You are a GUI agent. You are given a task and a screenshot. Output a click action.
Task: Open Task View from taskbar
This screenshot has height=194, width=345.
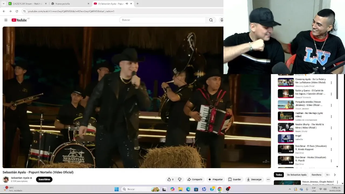[x=164, y=189]
